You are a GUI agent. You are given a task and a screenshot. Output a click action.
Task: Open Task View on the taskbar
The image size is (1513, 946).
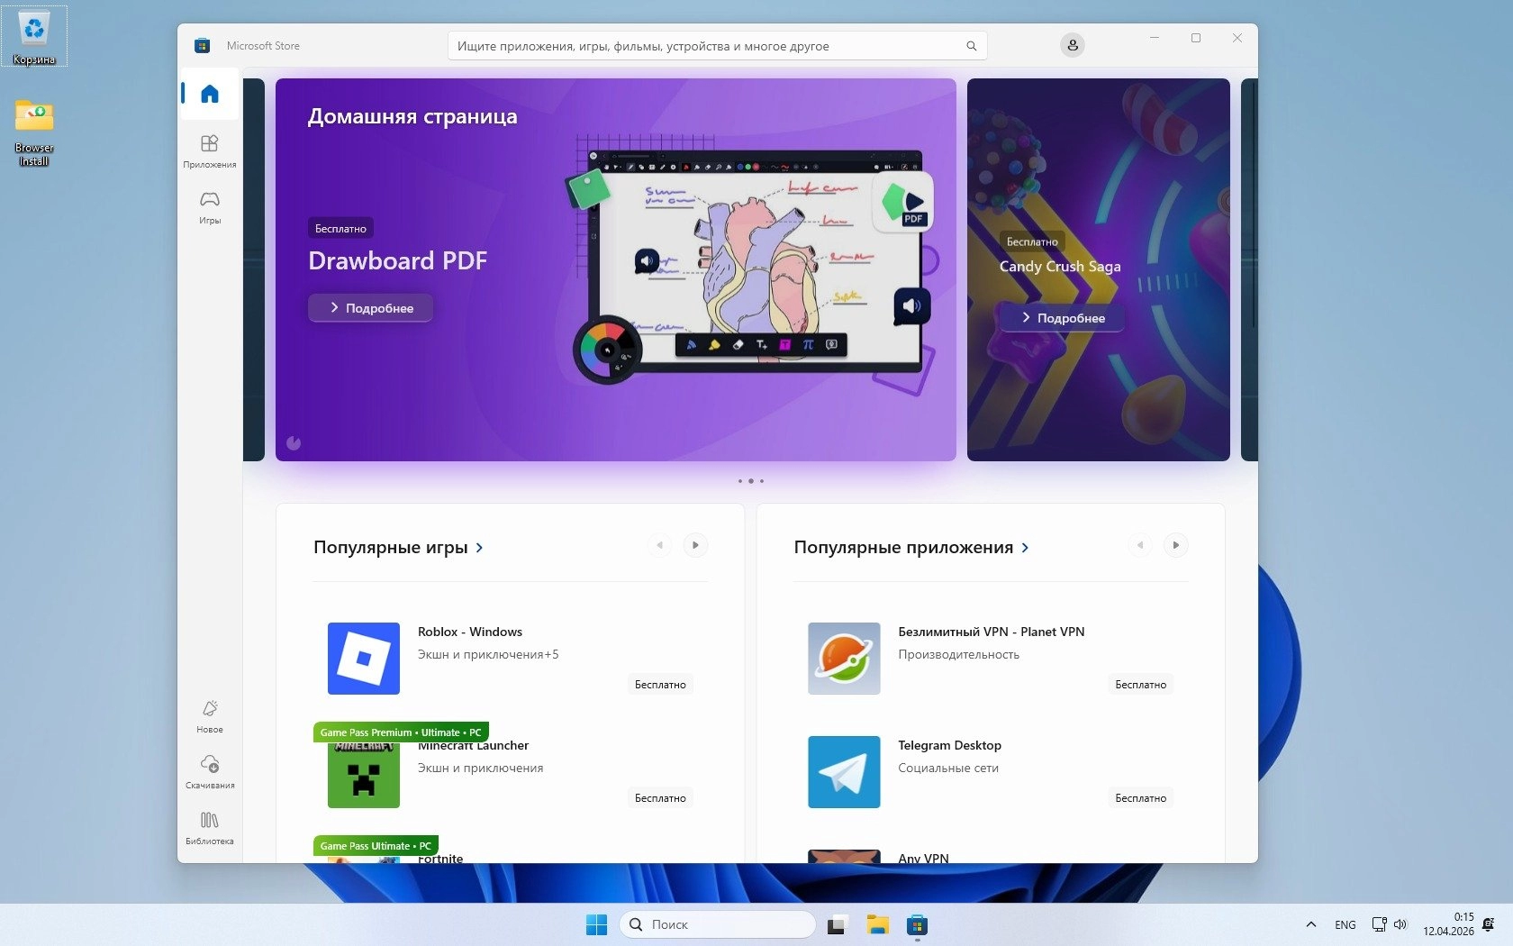(x=837, y=924)
